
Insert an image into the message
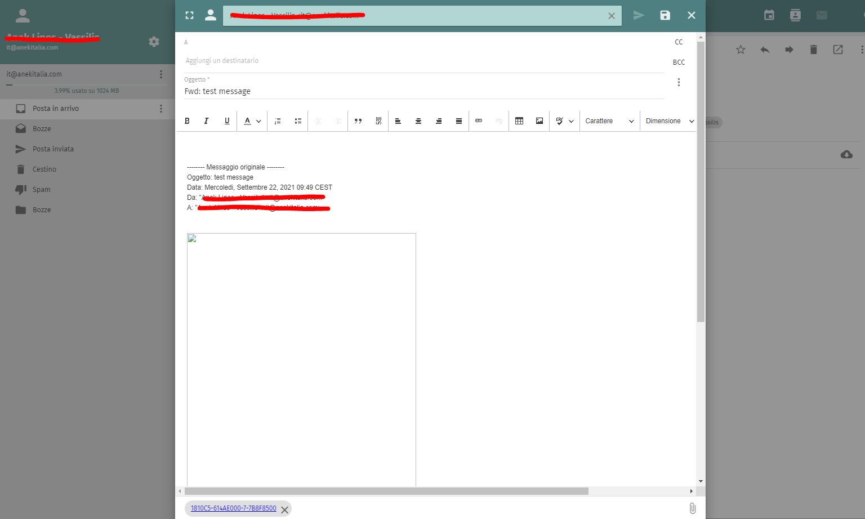[539, 121]
